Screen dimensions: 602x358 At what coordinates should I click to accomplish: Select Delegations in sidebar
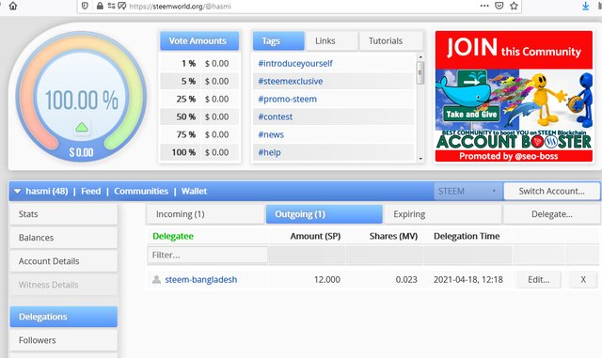pyautogui.click(x=63, y=317)
